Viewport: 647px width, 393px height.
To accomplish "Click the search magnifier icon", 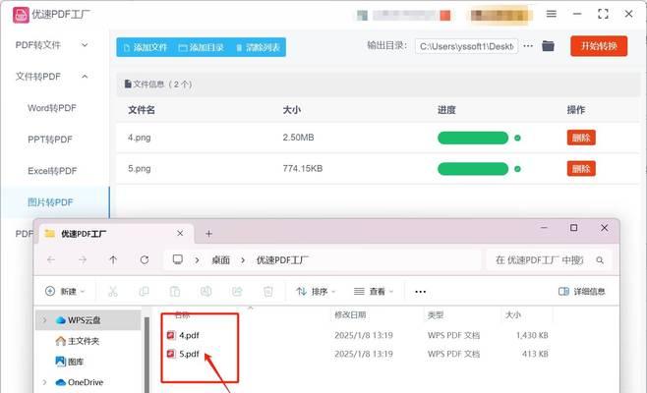I will [x=600, y=260].
